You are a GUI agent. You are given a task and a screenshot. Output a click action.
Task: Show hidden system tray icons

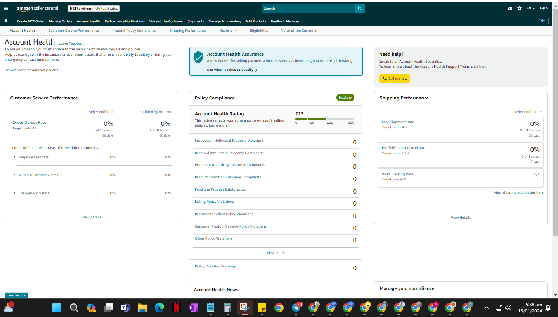486,308
